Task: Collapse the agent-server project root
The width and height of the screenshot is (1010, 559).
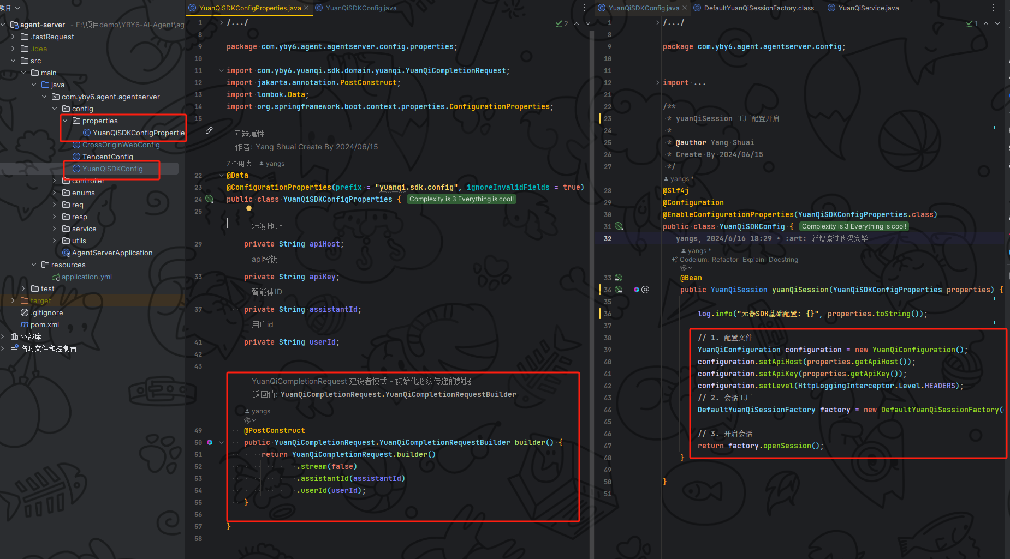Action: click(x=3, y=25)
